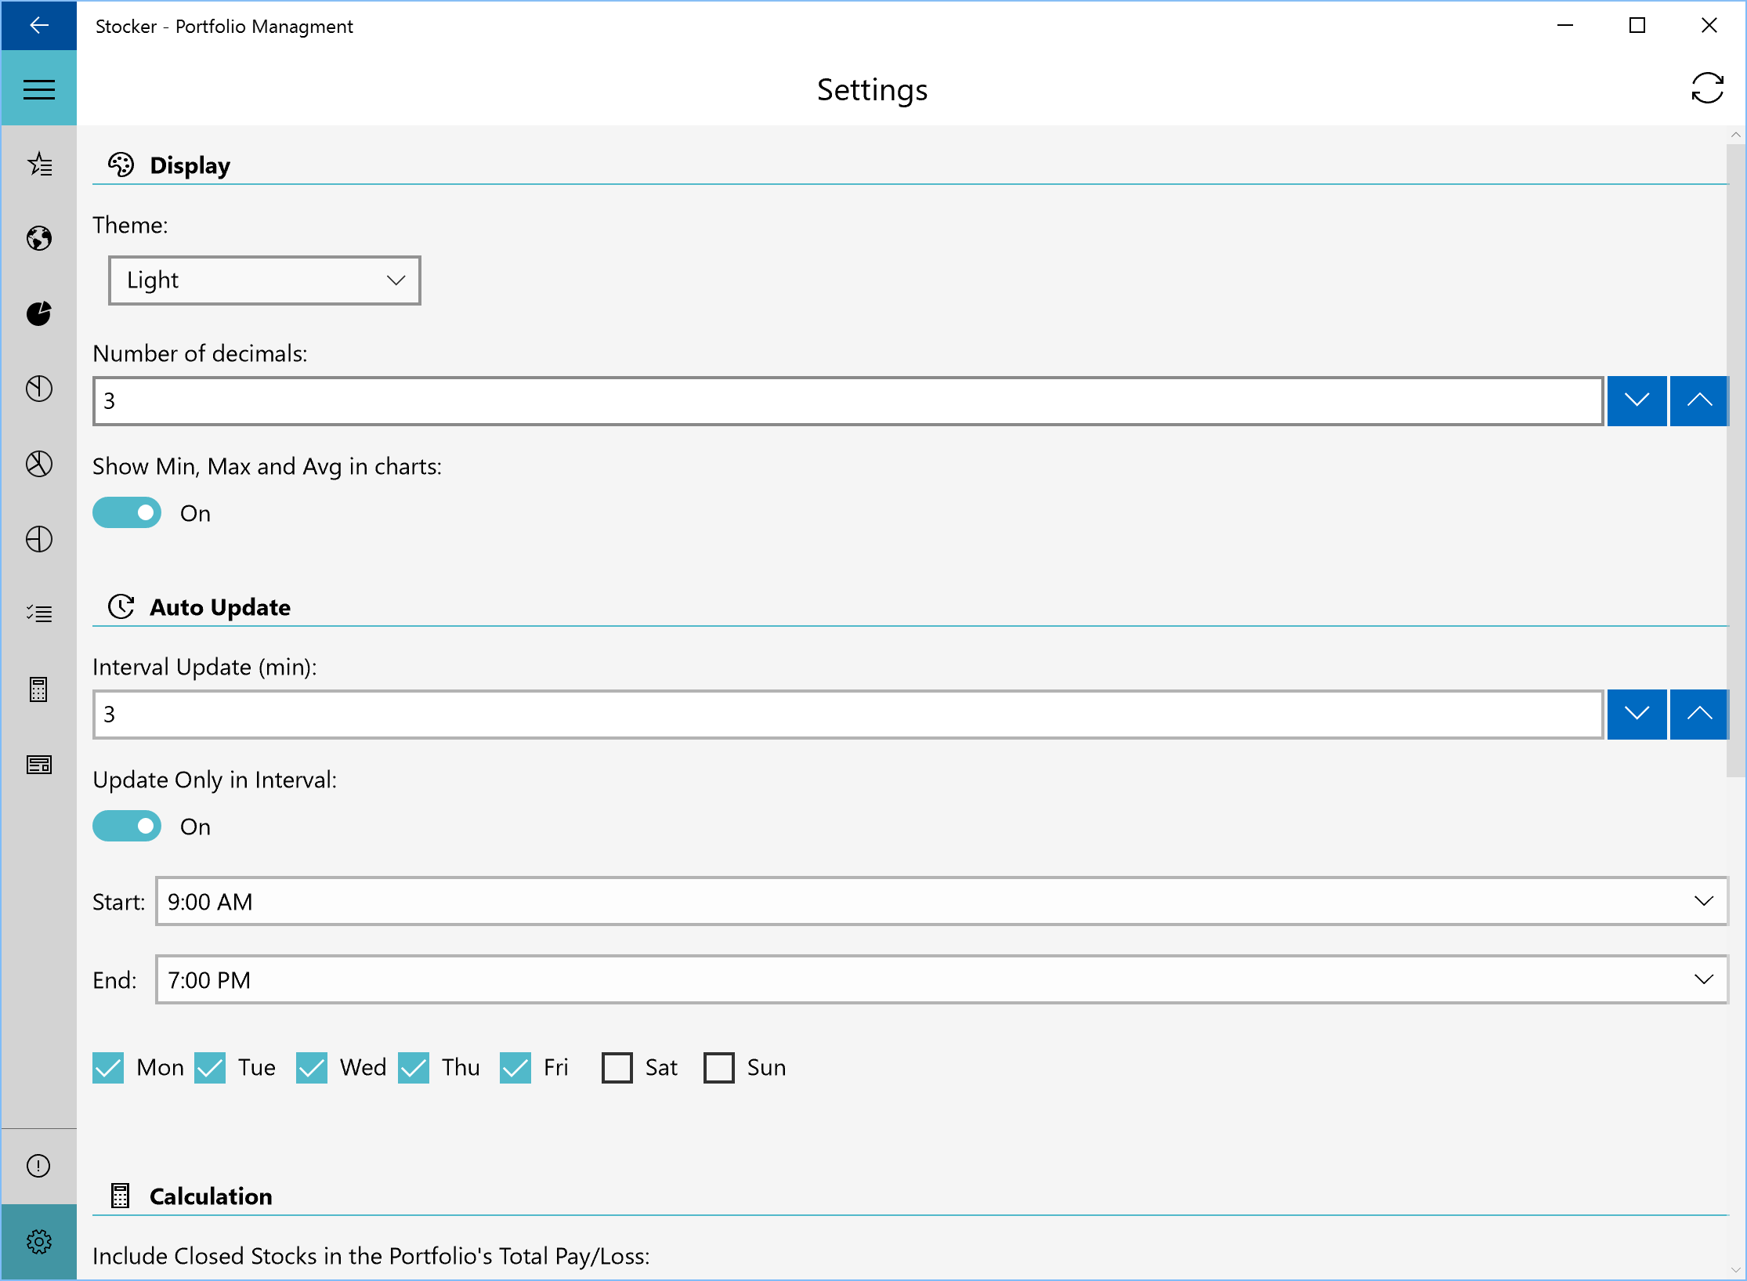Expand the End time dropdown
This screenshot has width=1747, height=1281.
(942, 979)
